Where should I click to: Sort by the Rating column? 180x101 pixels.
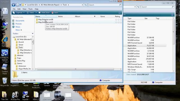(118, 17)
